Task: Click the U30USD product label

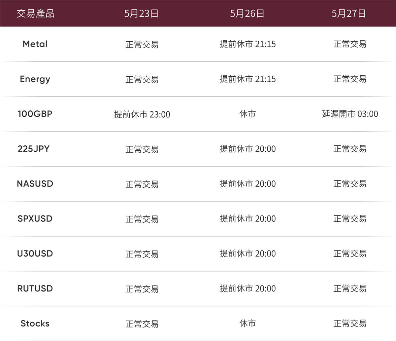Action: [35, 254]
